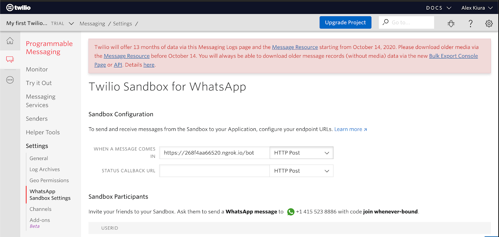Open Add-ons Beta submenu

[40, 223]
